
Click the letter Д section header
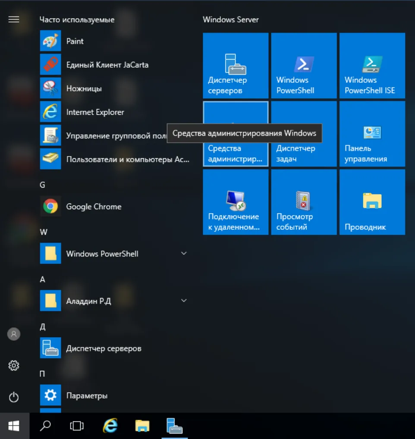pyautogui.click(x=43, y=327)
